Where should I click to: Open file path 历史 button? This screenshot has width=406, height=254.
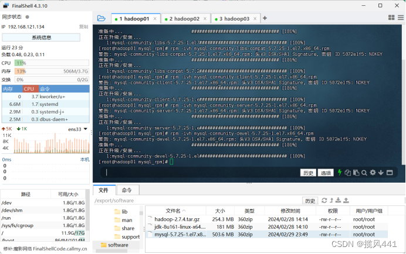(x=310, y=201)
